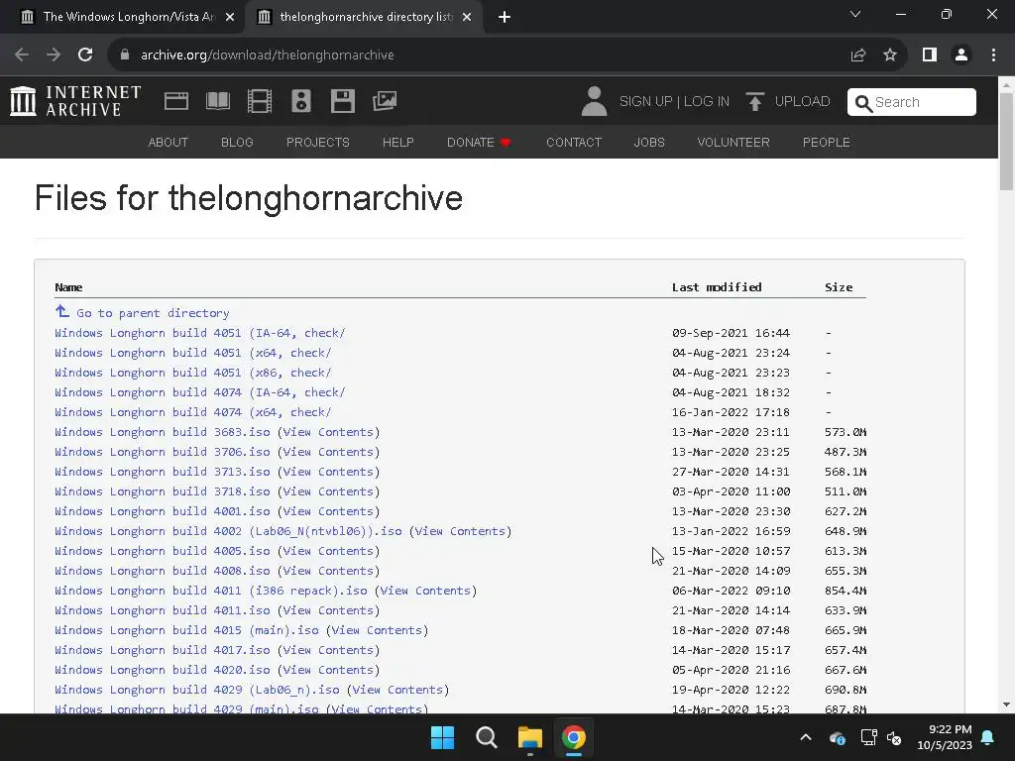
Task: Open the Windows Start button
Action: tap(443, 737)
